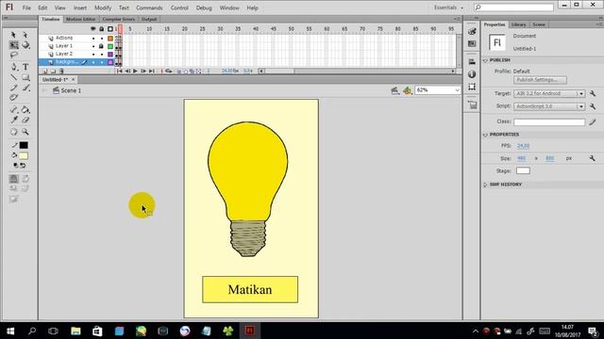The height and width of the screenshot is (339, 604).
Task: Open the Essentials workspace dropdown
Action: (449, 8)
